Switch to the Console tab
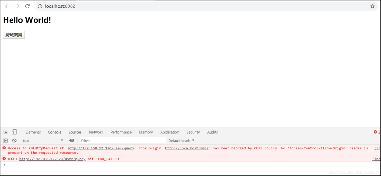 coord(54,132)
